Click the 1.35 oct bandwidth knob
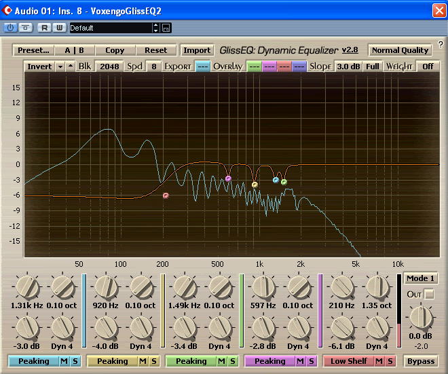Image resolution: width=448 pixels, height=374 pixels. tap(377, 287)
